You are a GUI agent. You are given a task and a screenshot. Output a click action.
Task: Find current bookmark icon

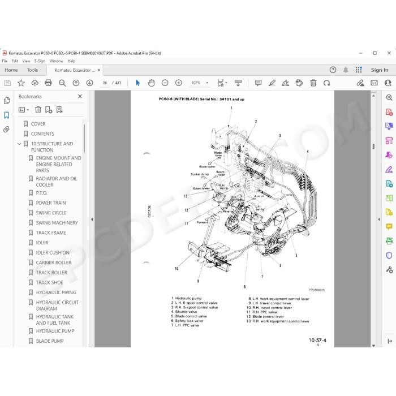59,110
